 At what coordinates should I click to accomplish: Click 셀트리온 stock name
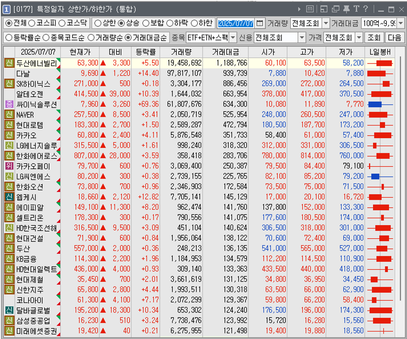point(30,218)
